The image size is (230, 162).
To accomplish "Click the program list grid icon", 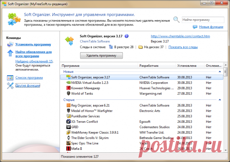I will click(10, 78).
